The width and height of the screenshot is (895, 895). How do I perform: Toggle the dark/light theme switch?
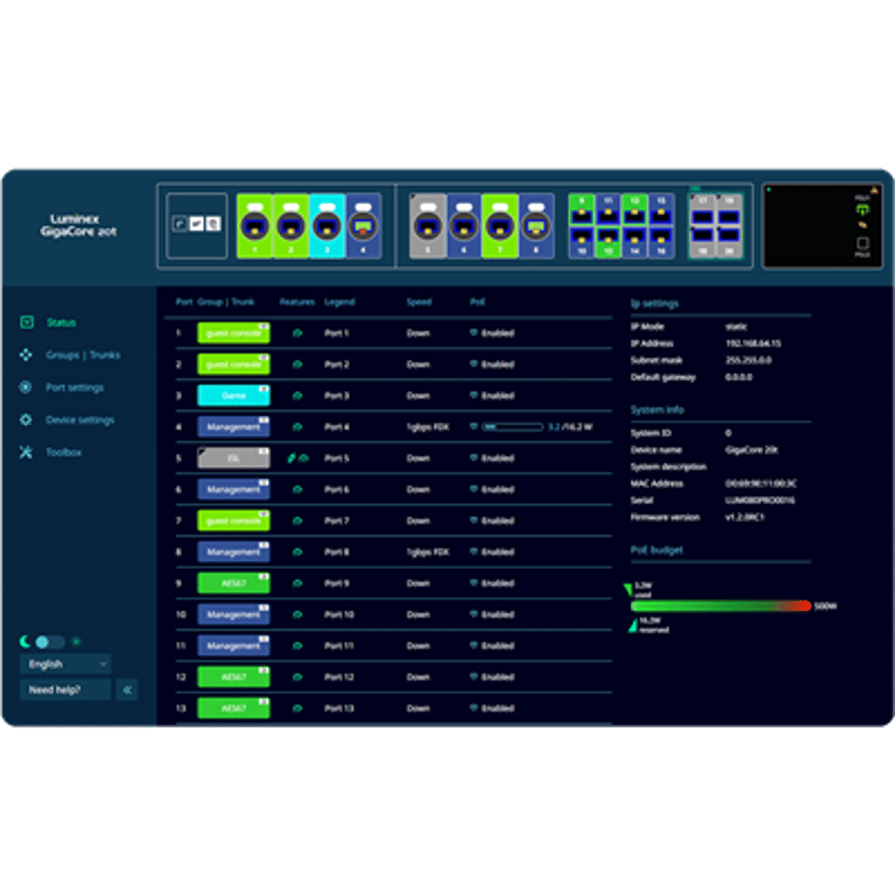(50, 642)
